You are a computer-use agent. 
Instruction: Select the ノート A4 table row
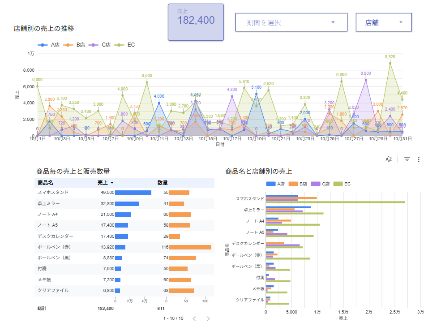[124, 215]
